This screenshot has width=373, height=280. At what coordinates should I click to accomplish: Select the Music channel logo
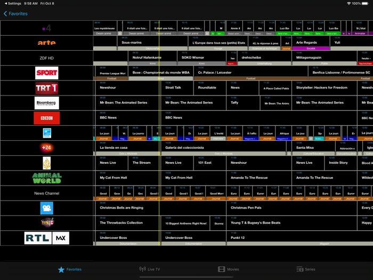[x=47, y=222]
